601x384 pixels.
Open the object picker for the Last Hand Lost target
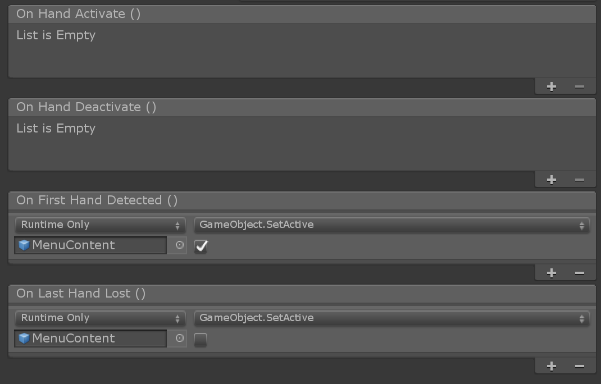177,339
